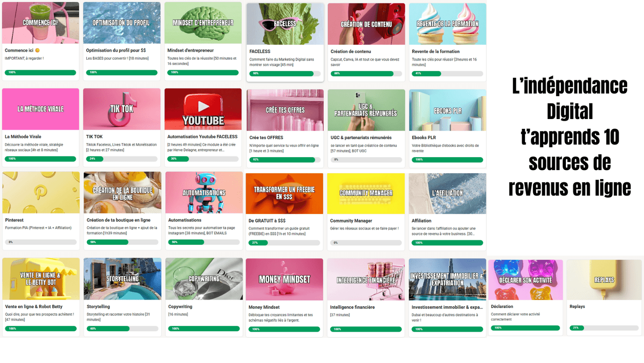This screenshot has width=644, height=363.
Task: Open the "Intelligence financière" title link
Action: 352,307
